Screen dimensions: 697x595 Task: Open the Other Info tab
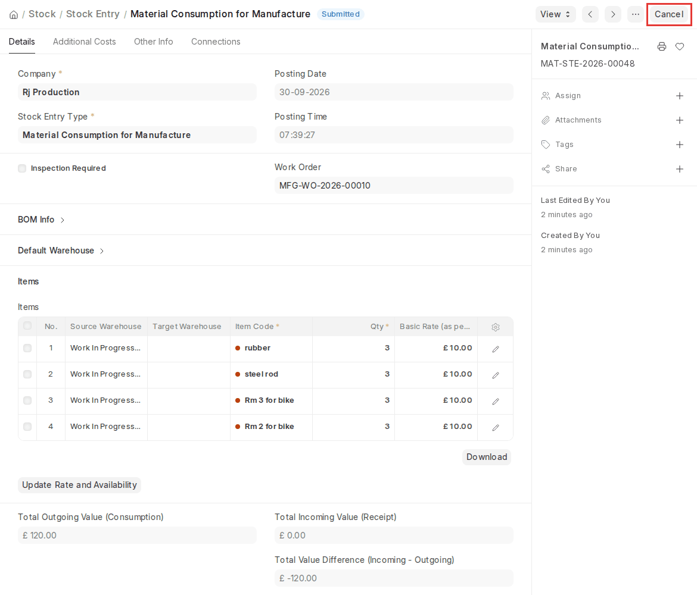(x=153, y=42)
